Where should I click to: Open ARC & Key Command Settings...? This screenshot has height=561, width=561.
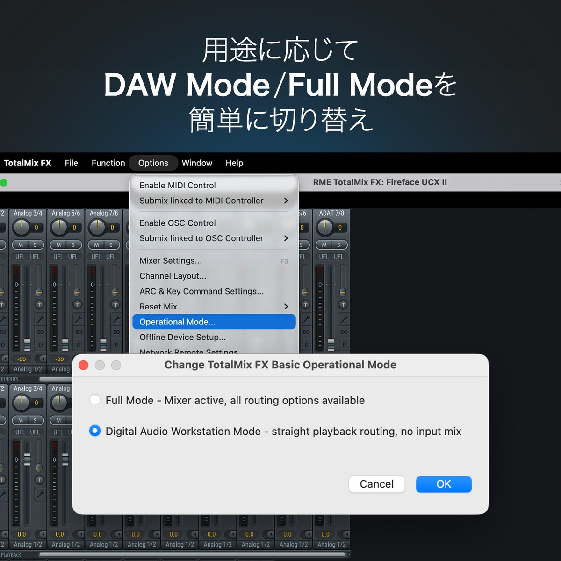pyautogui.click(x=214, y=291)
